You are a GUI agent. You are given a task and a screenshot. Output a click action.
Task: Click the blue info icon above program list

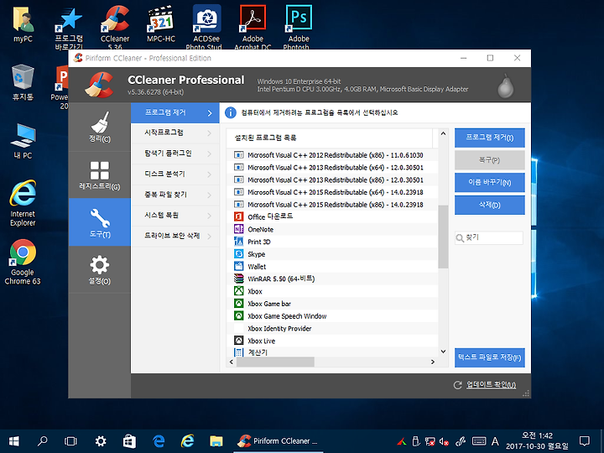[x=231, y=113]
